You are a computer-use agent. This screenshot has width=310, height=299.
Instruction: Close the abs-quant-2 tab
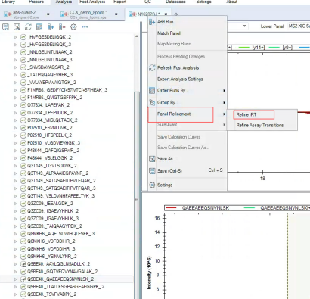point(48,14)
